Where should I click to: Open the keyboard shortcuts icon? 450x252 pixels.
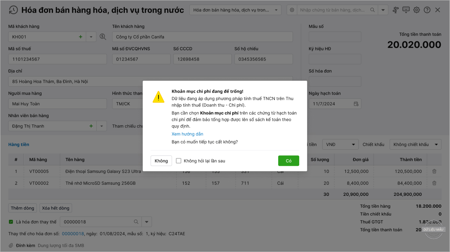(406, 10)
